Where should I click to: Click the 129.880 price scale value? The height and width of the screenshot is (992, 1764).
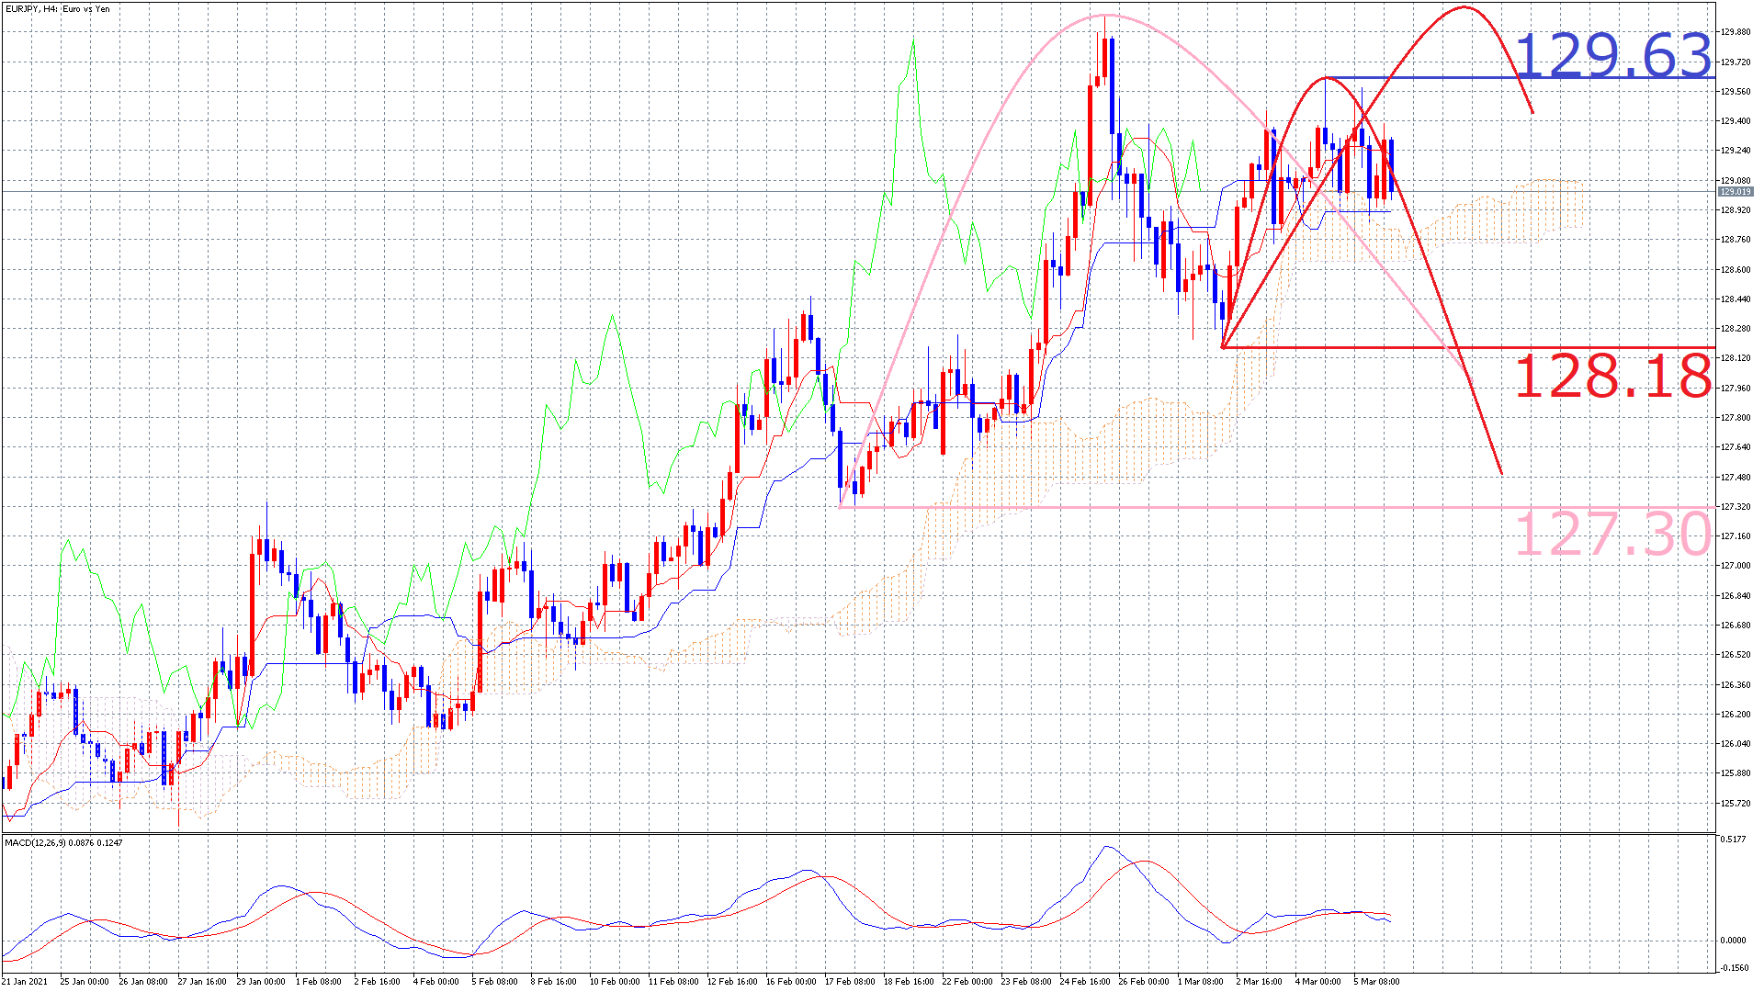[1735, 32]
